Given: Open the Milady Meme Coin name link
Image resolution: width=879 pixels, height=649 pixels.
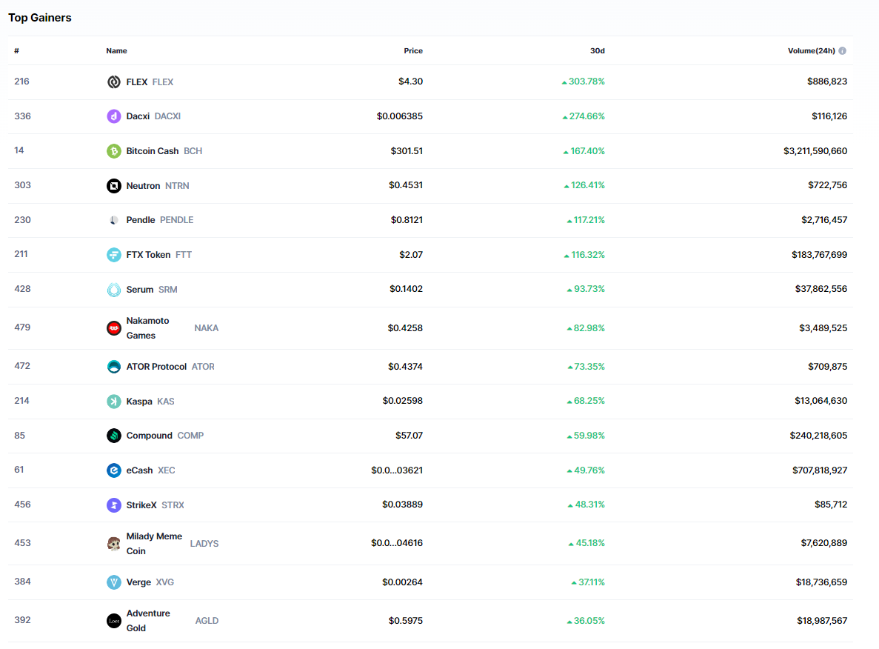Looking at the screenshot, I should 154,544.
